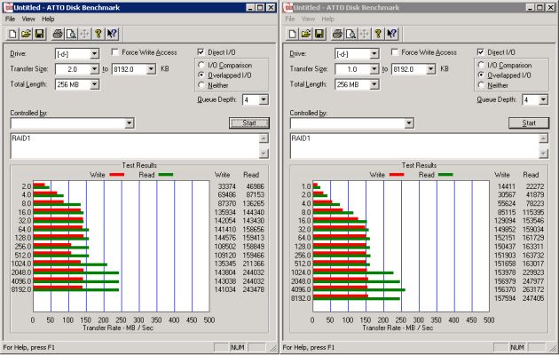Enable Force Write Access in right window
The image size is (559, 355).
pos(395,52)
